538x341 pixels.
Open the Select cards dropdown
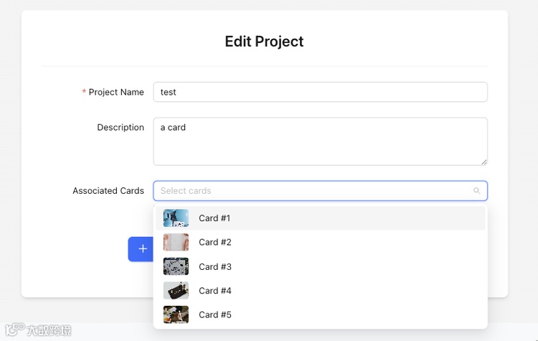click(316, 191)
